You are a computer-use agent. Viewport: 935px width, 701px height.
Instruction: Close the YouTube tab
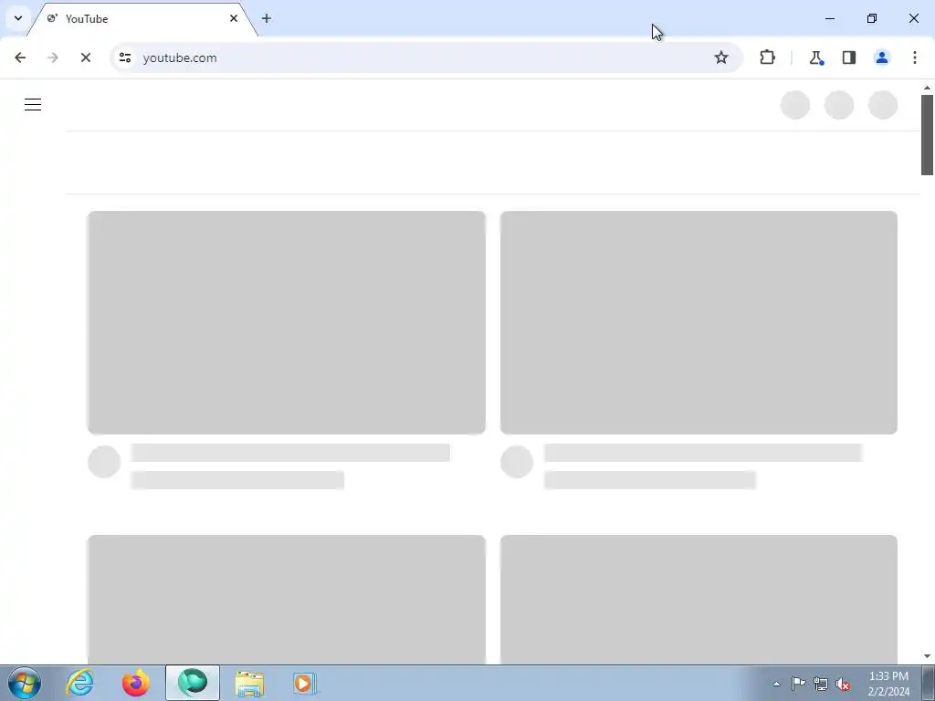[x=234, y=18]
